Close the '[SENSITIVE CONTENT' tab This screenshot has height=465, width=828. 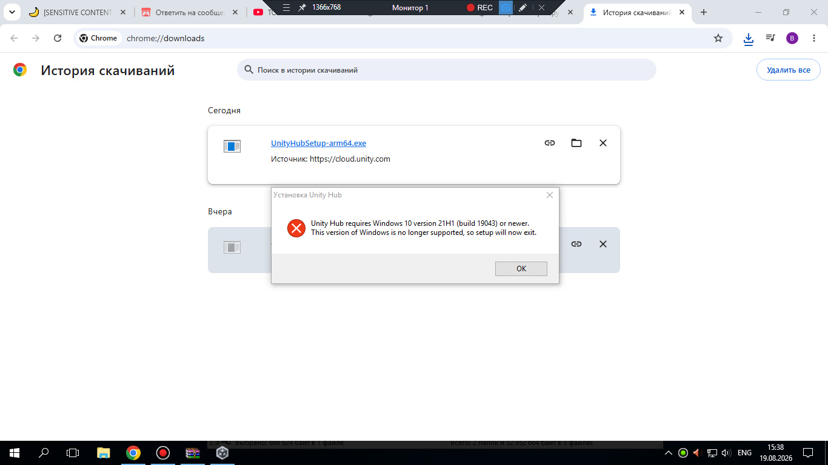(x=123, y=12)
